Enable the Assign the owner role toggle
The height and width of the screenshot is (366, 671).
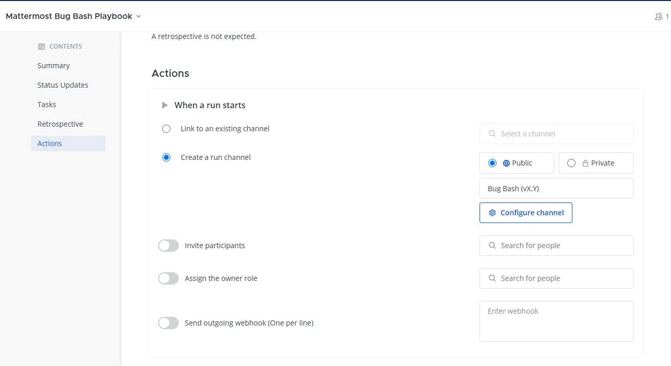(x=168, y=278)
